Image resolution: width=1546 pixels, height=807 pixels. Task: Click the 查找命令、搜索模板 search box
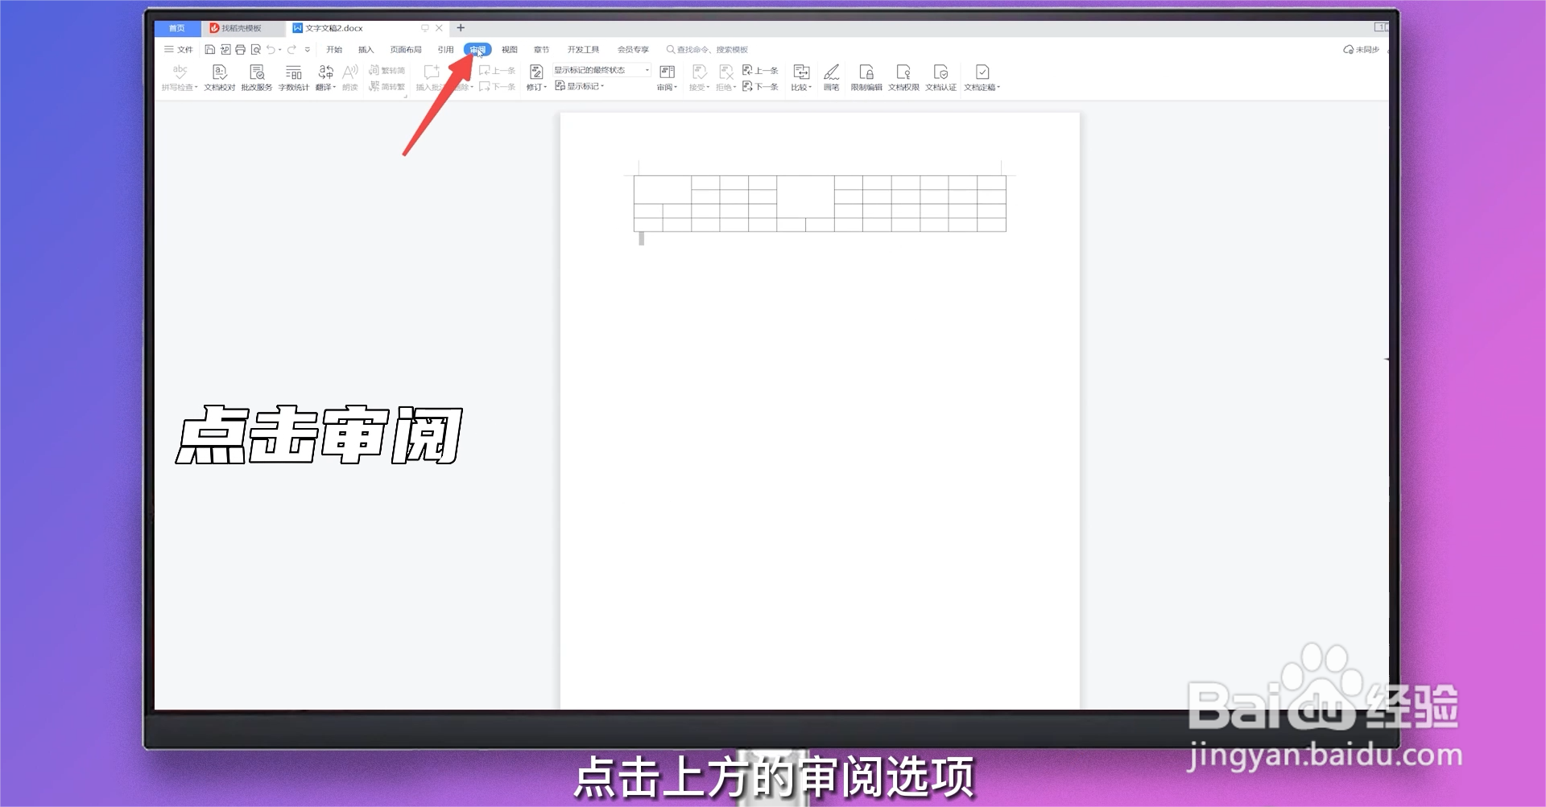click(x=709, y=50)
